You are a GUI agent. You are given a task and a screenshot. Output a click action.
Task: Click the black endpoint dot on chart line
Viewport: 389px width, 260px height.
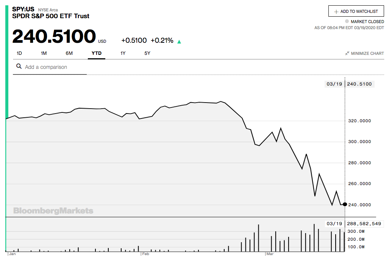[x=344, y=204]
